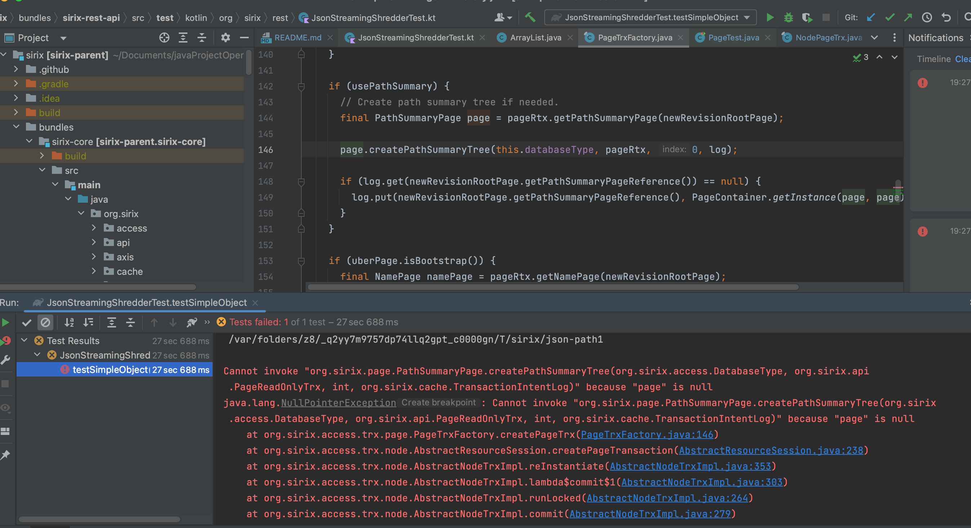
Task: Click sort alphabetically icon in test toolbar
Action: coord(69,322)
